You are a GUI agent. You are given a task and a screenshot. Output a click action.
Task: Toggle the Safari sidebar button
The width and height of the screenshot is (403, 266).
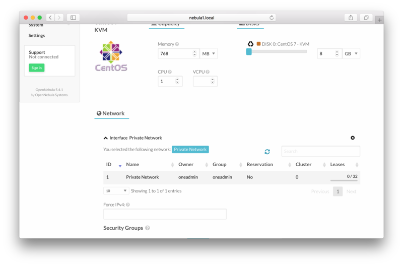click(73, 18)
